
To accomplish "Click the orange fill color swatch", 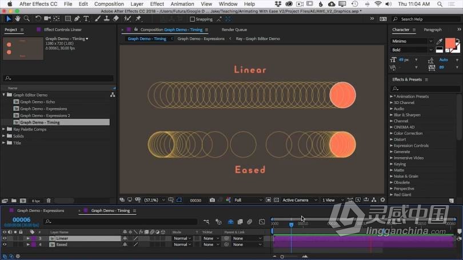I will click(450, 43).
